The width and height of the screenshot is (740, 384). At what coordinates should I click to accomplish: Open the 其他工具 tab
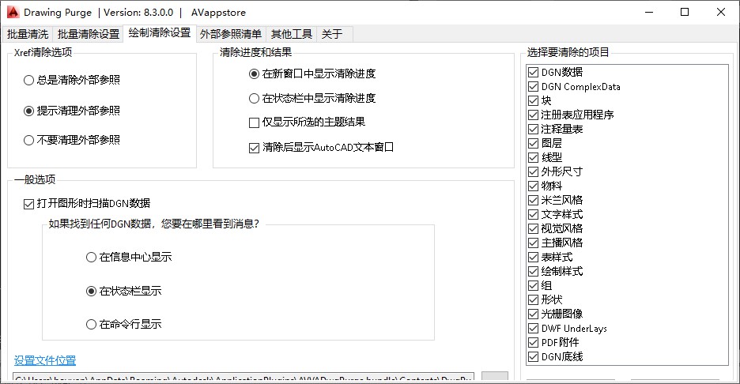292,34
